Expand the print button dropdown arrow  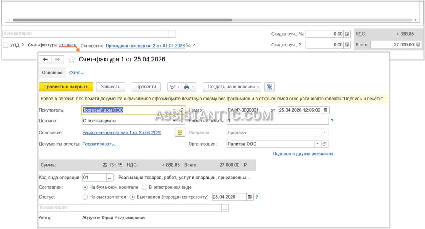coord(193,87)
